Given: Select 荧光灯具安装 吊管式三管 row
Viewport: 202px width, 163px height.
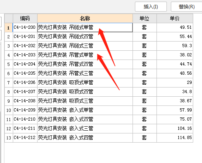Looking at the screenshot, I should coord(85,74).
